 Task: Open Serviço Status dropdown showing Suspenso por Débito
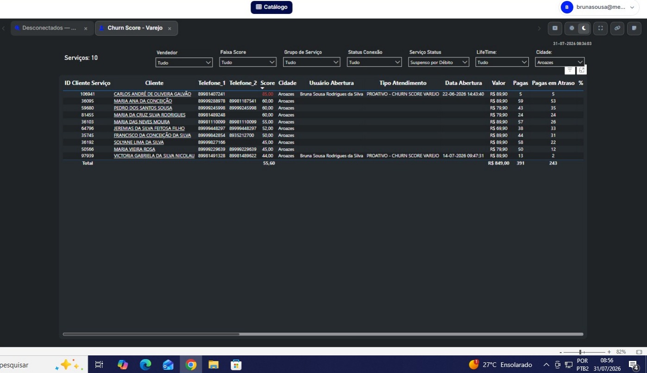(x=439, y=62)
